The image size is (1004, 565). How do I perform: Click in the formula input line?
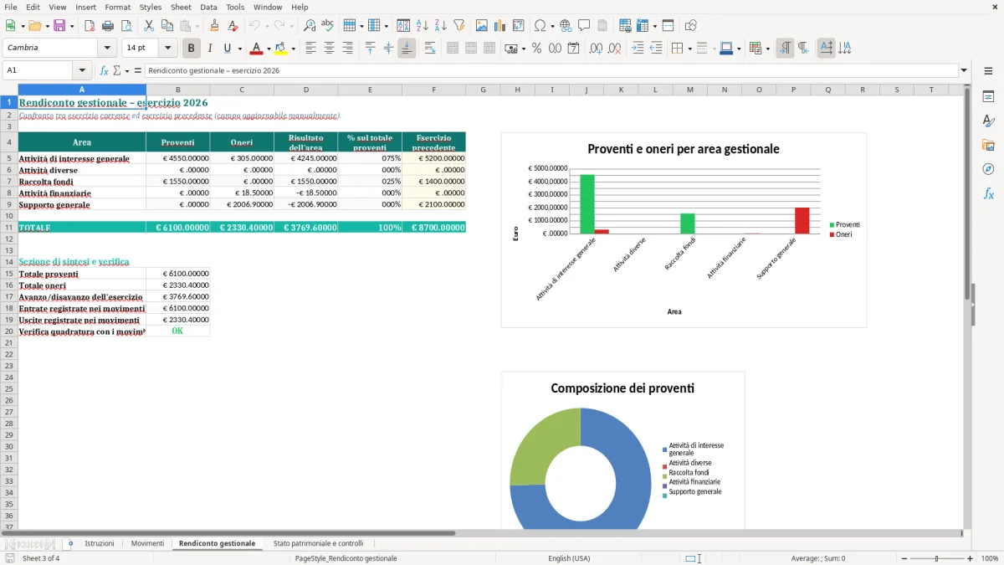coord(551,71)
